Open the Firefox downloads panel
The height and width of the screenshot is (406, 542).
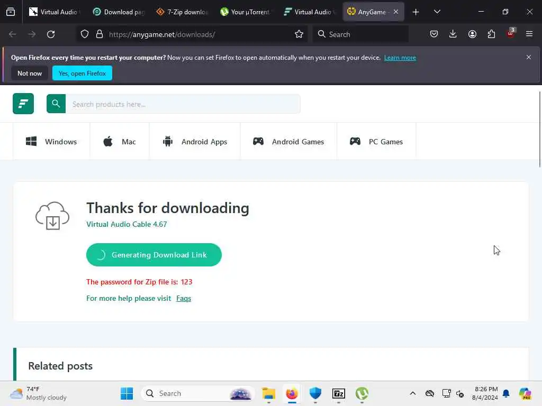pos(453,34)
